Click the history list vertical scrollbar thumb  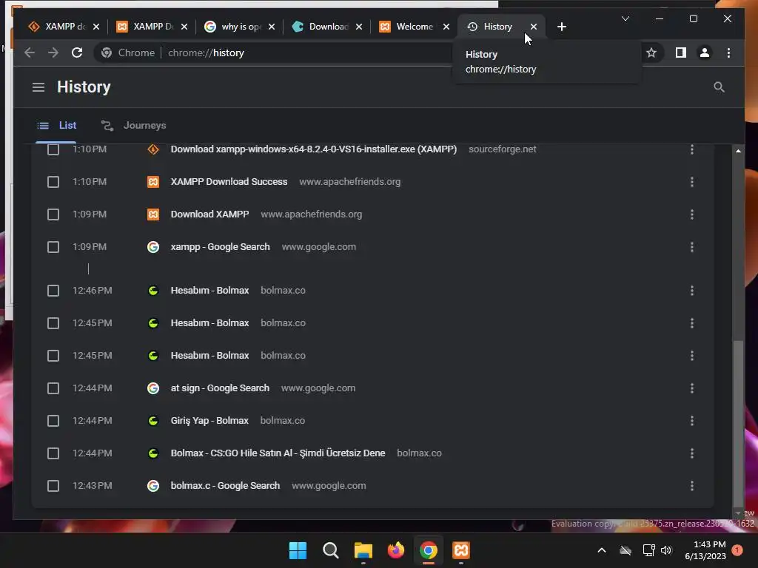point(738,423)
